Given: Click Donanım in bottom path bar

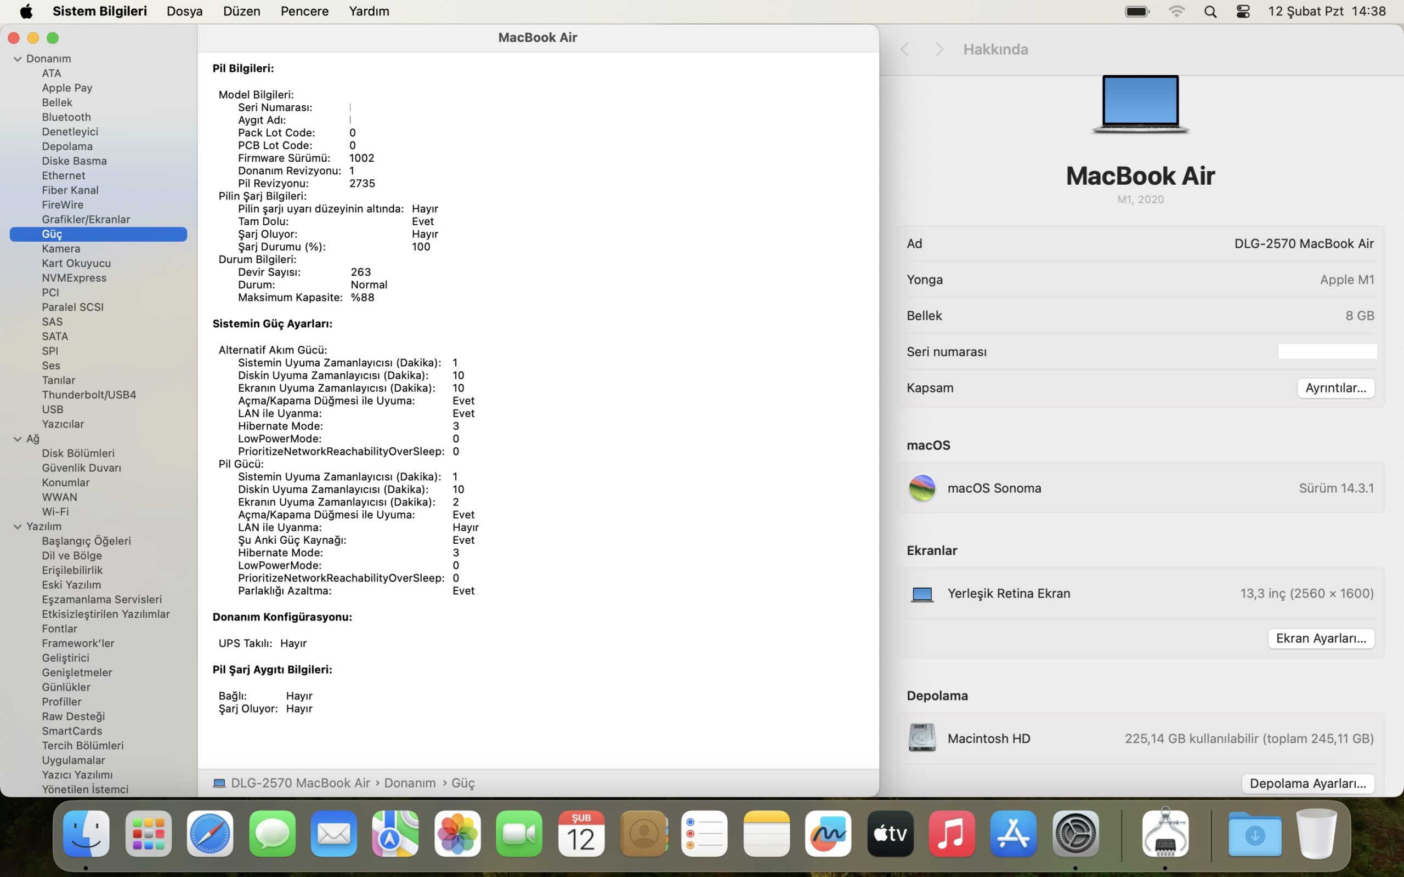Looking at the screenshot, I should point(410,783).
